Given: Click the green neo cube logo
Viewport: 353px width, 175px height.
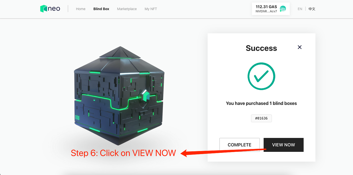Looking at the screenshot, I should 44,9.
